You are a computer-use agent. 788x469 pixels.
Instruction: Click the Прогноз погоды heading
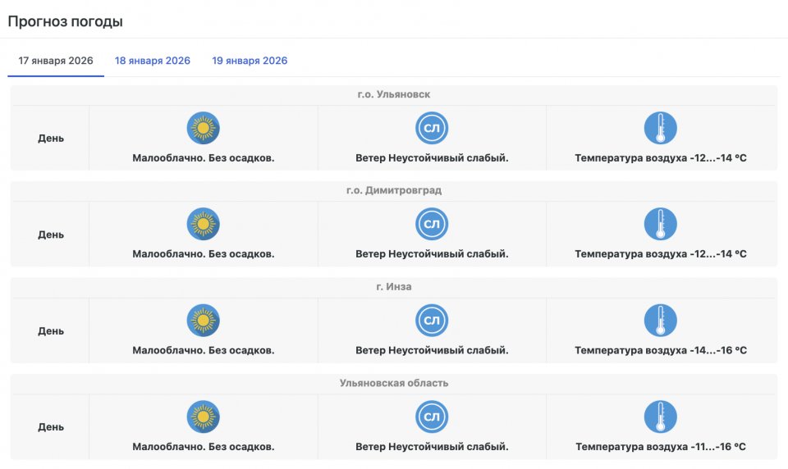(x=66, y=21)
